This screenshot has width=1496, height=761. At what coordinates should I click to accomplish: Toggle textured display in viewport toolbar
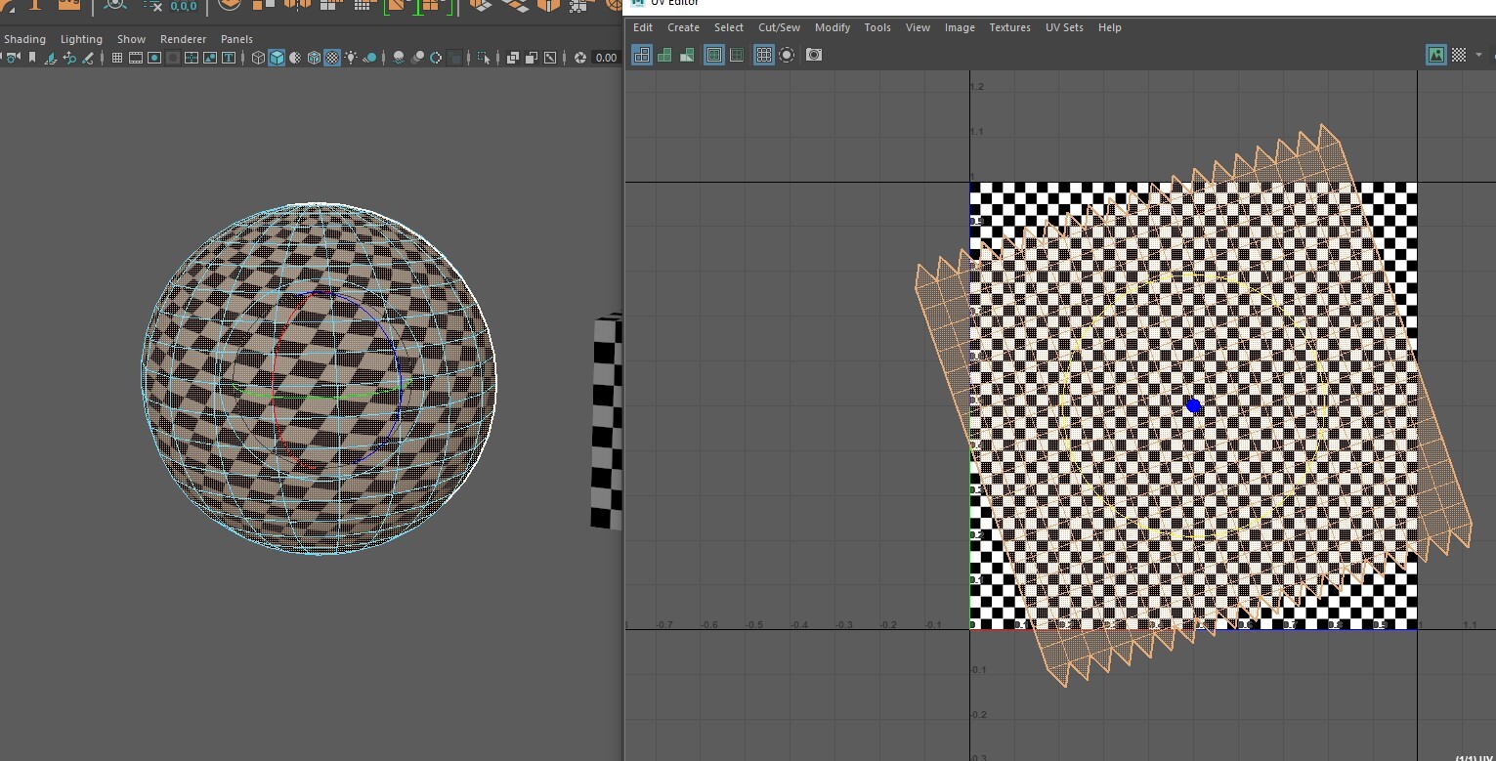click(x=332, y=58)
